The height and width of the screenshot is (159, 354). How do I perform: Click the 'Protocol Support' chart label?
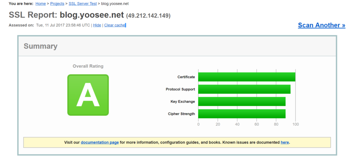180,89
